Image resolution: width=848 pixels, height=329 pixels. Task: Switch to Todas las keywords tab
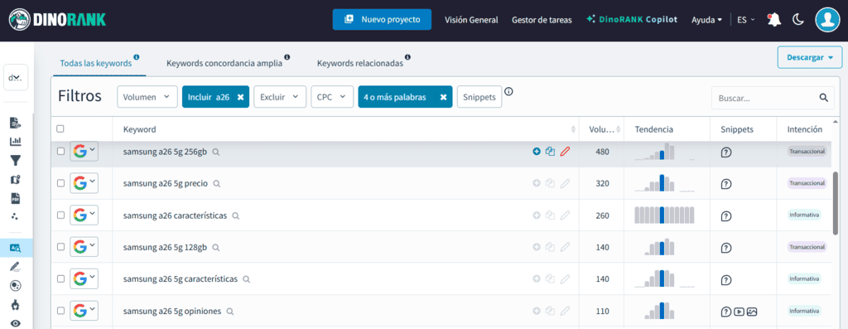(x=96, y=63)
